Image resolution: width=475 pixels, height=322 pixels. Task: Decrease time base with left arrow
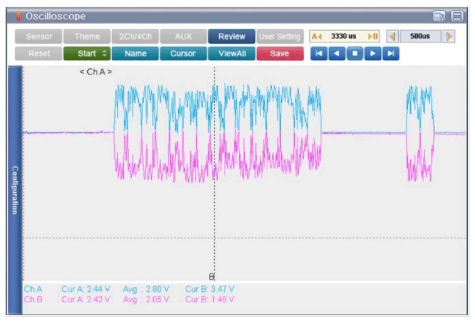pyautogui.click(x=393, y=37)
